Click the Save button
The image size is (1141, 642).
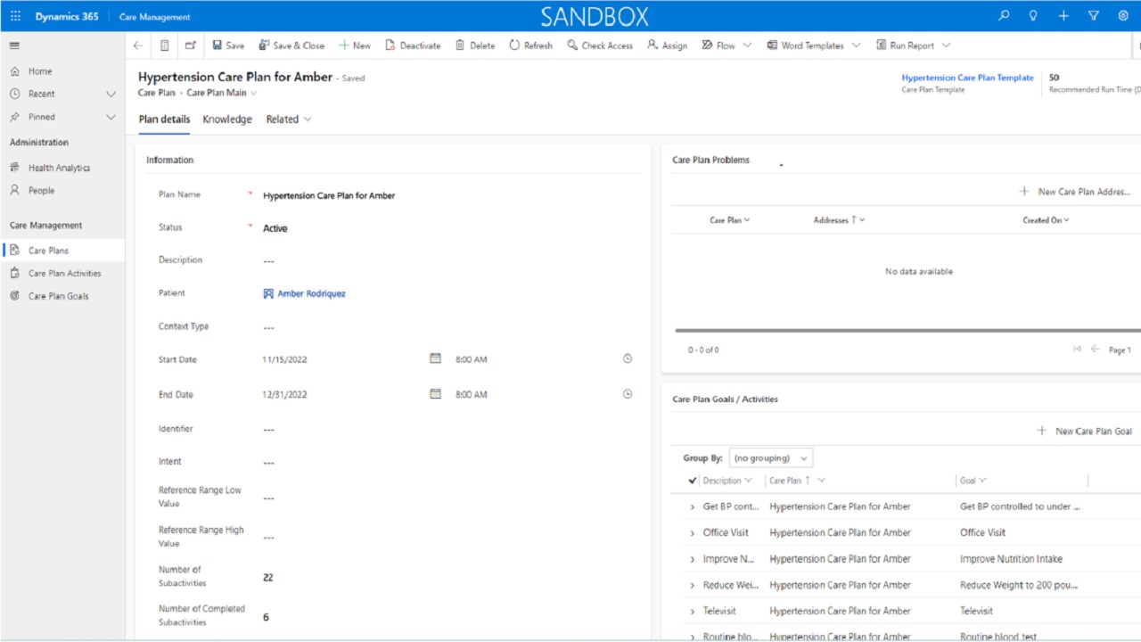pos(228,45)
